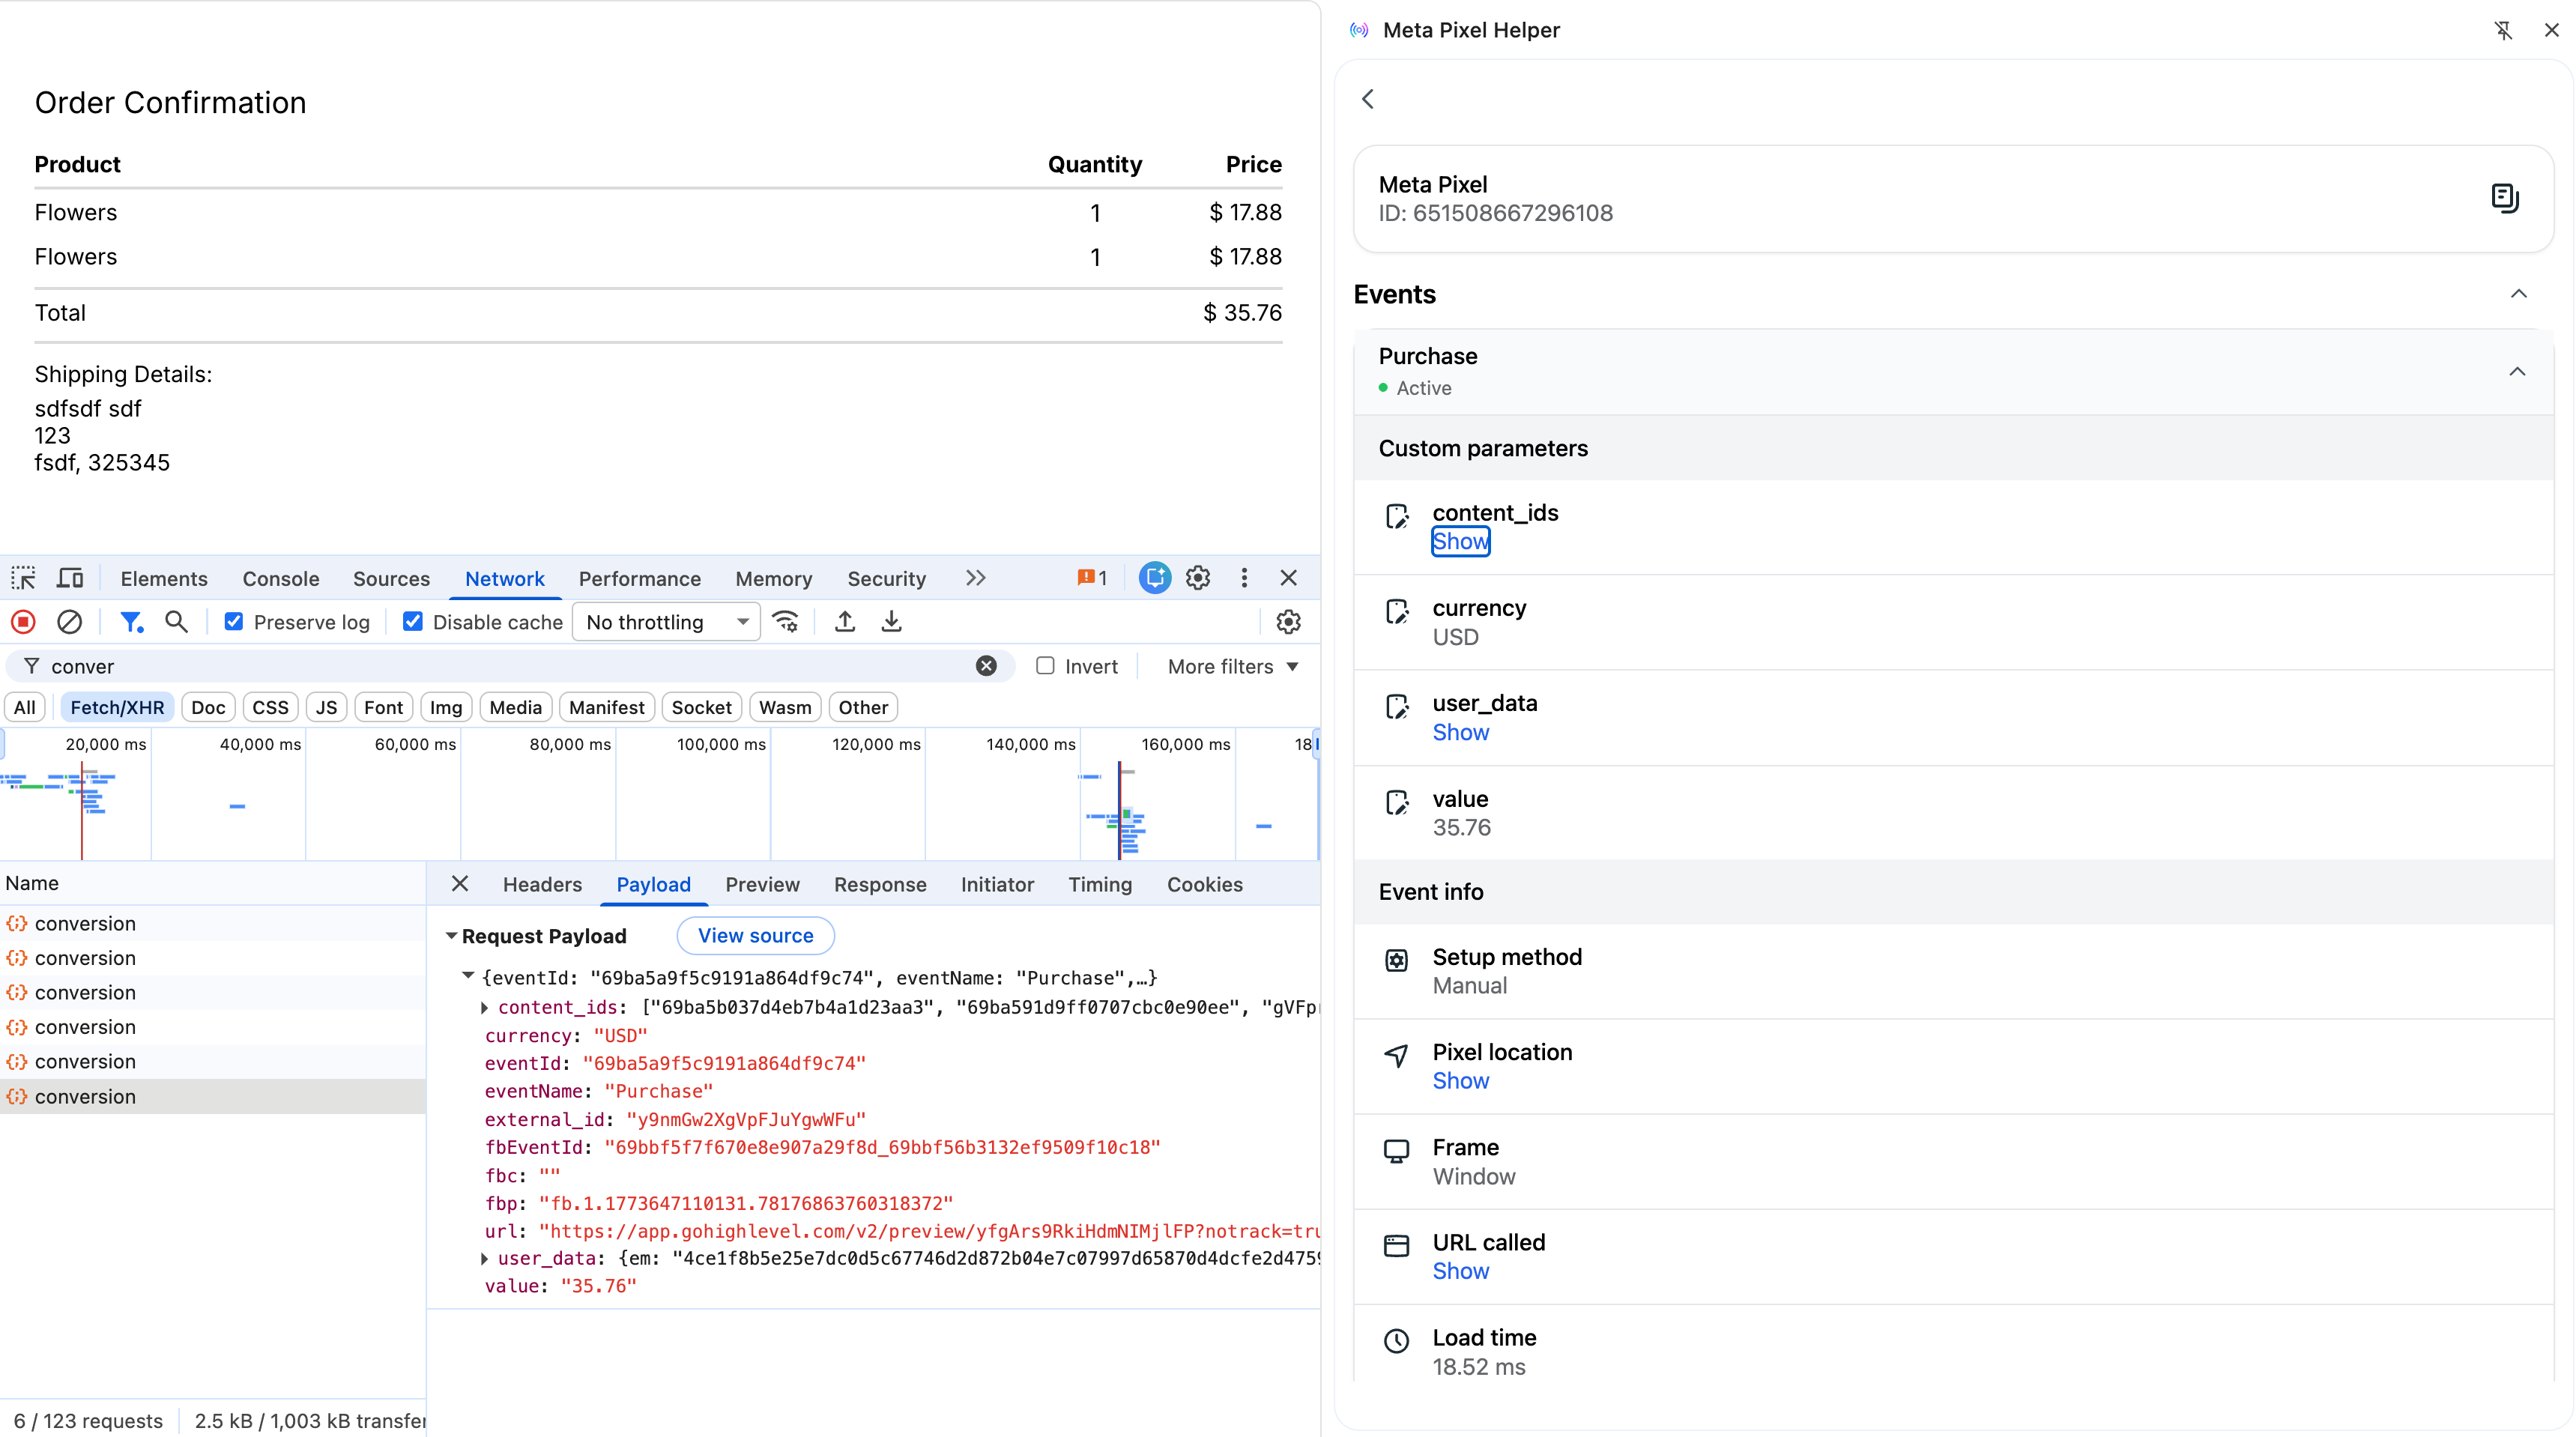Enable the Invert filter checkbox

[x=1045, y=666]
